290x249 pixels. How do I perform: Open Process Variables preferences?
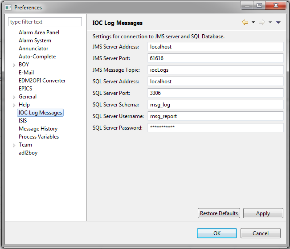(39, 137)
